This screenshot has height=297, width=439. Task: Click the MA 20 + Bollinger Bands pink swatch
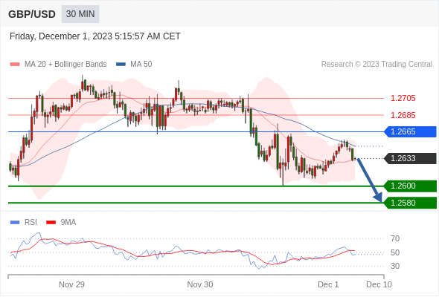(15, 65)
